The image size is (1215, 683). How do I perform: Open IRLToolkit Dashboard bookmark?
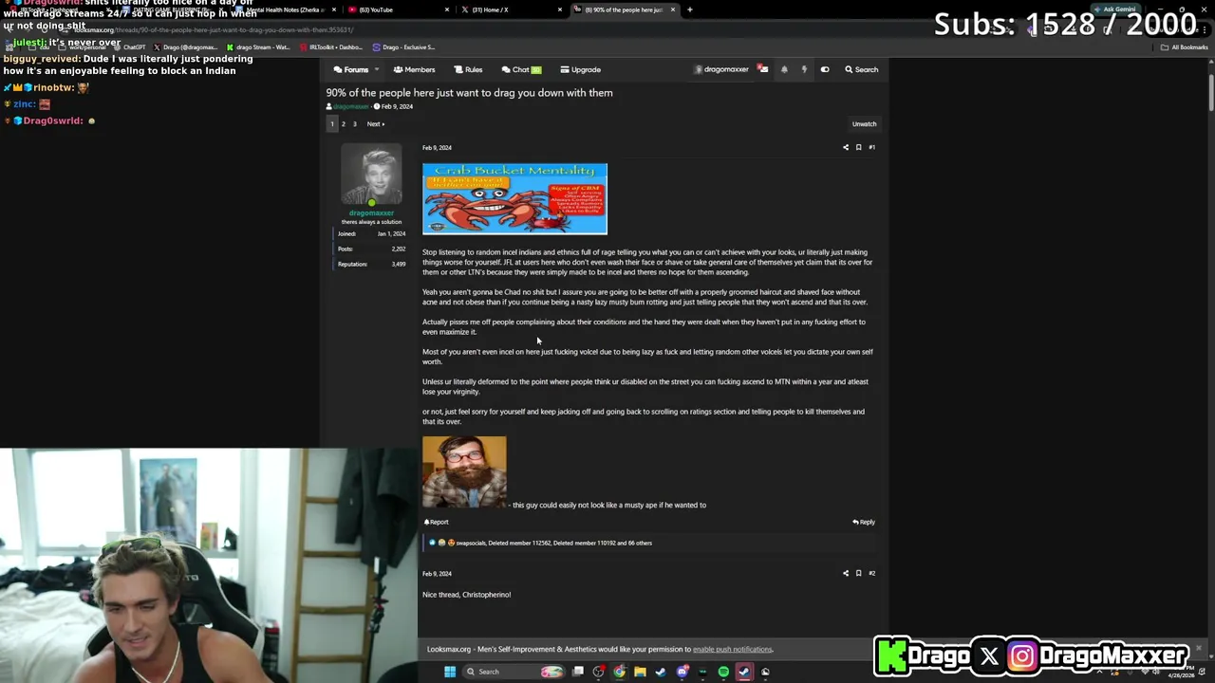pyautogui.click(x=332, y=47)
